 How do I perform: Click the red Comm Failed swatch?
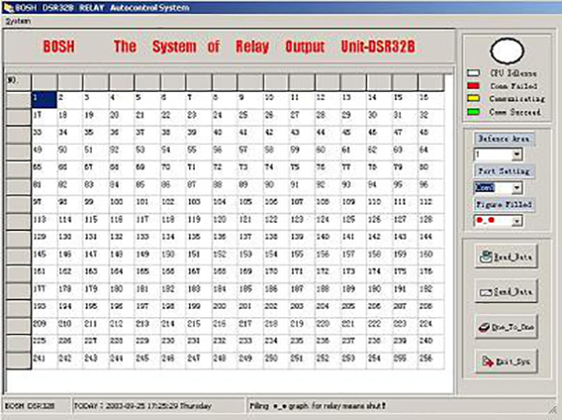click(x=473, y=86)
